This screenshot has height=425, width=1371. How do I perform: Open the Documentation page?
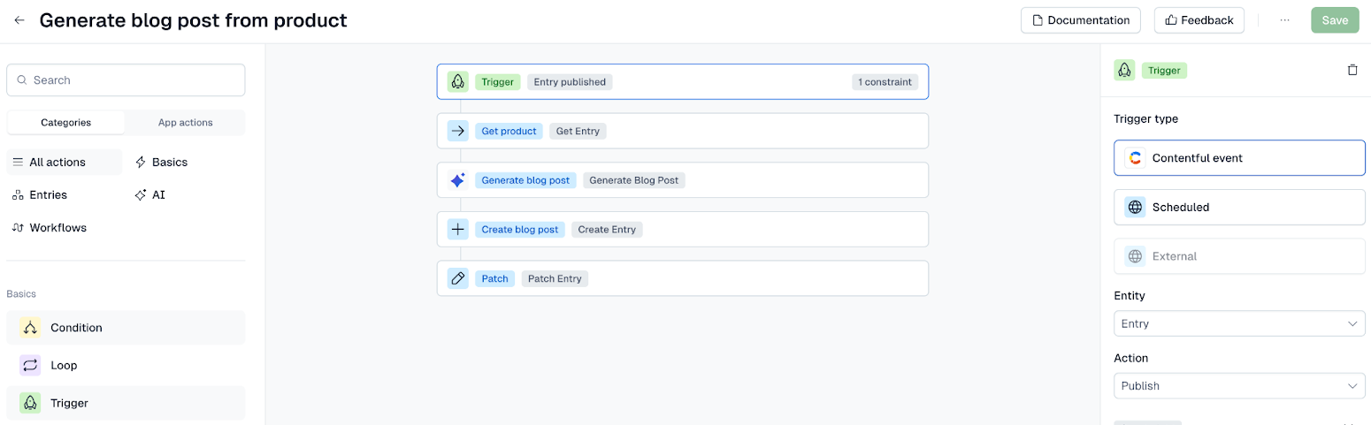pyautogui.click(x=1080, y=20)
